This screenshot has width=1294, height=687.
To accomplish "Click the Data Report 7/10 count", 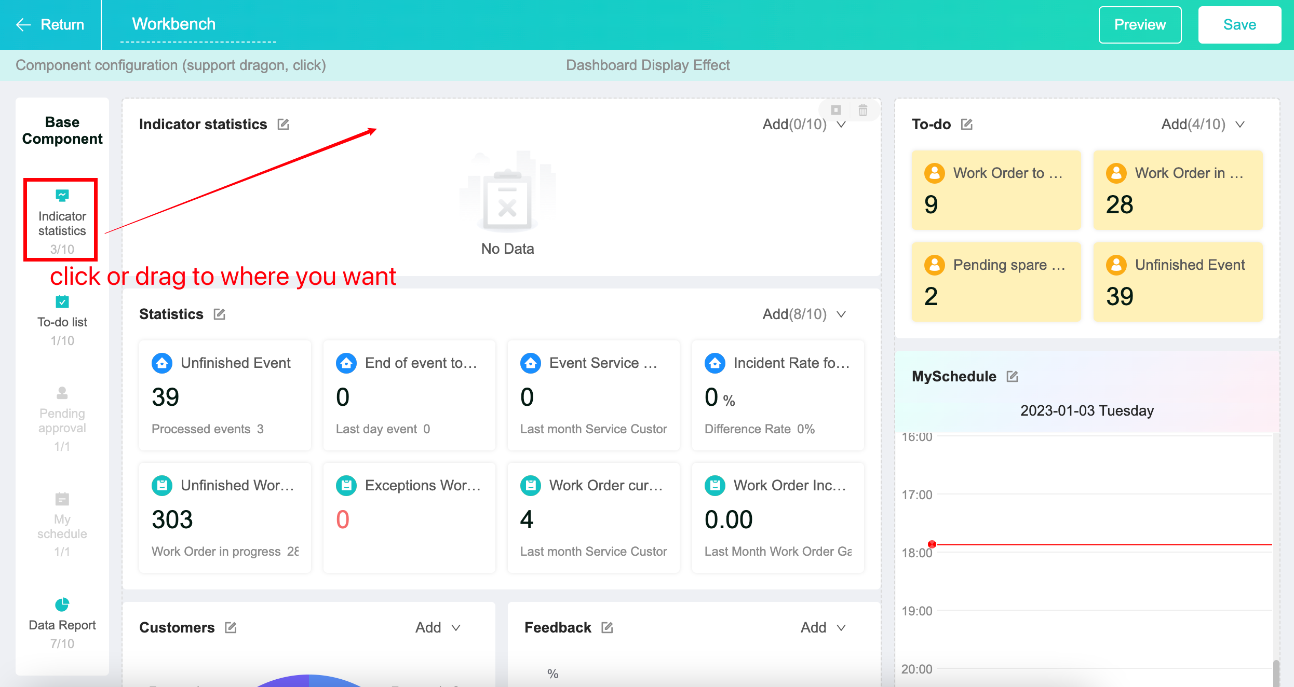I will tap(62, 643).
